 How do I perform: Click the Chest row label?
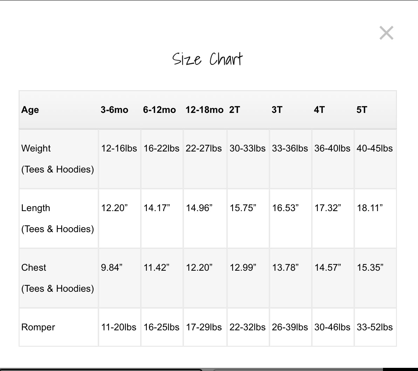point(34,268)
